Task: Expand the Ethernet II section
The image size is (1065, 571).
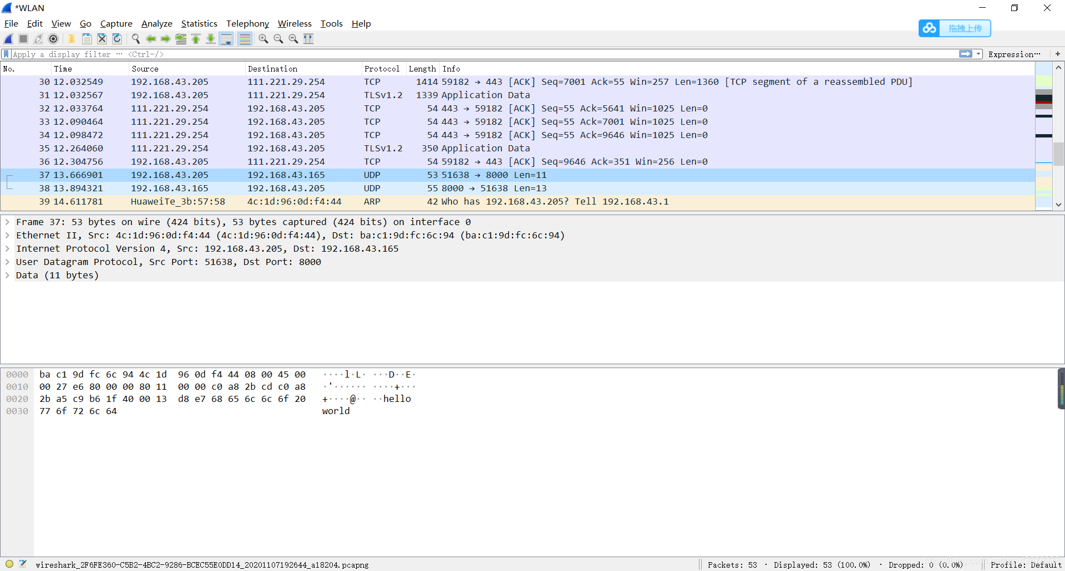Action: point(7,235)
